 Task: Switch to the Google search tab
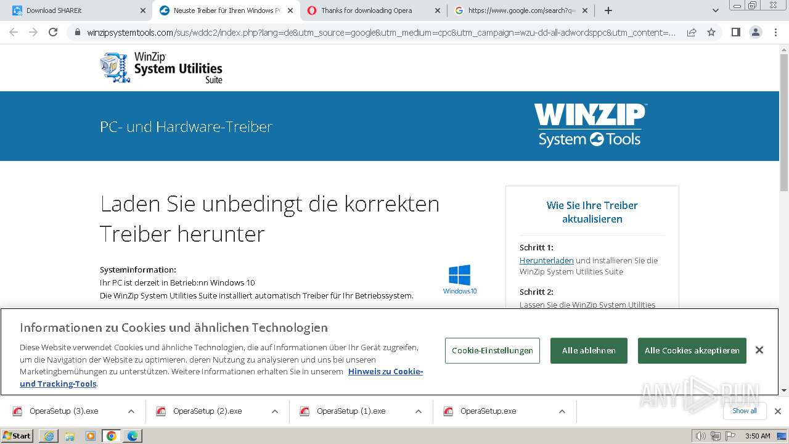pyautogui.click(x=521, y=10)
